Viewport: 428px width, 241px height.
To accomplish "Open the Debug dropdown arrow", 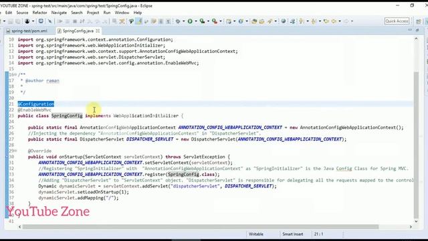I will (183, 21).
